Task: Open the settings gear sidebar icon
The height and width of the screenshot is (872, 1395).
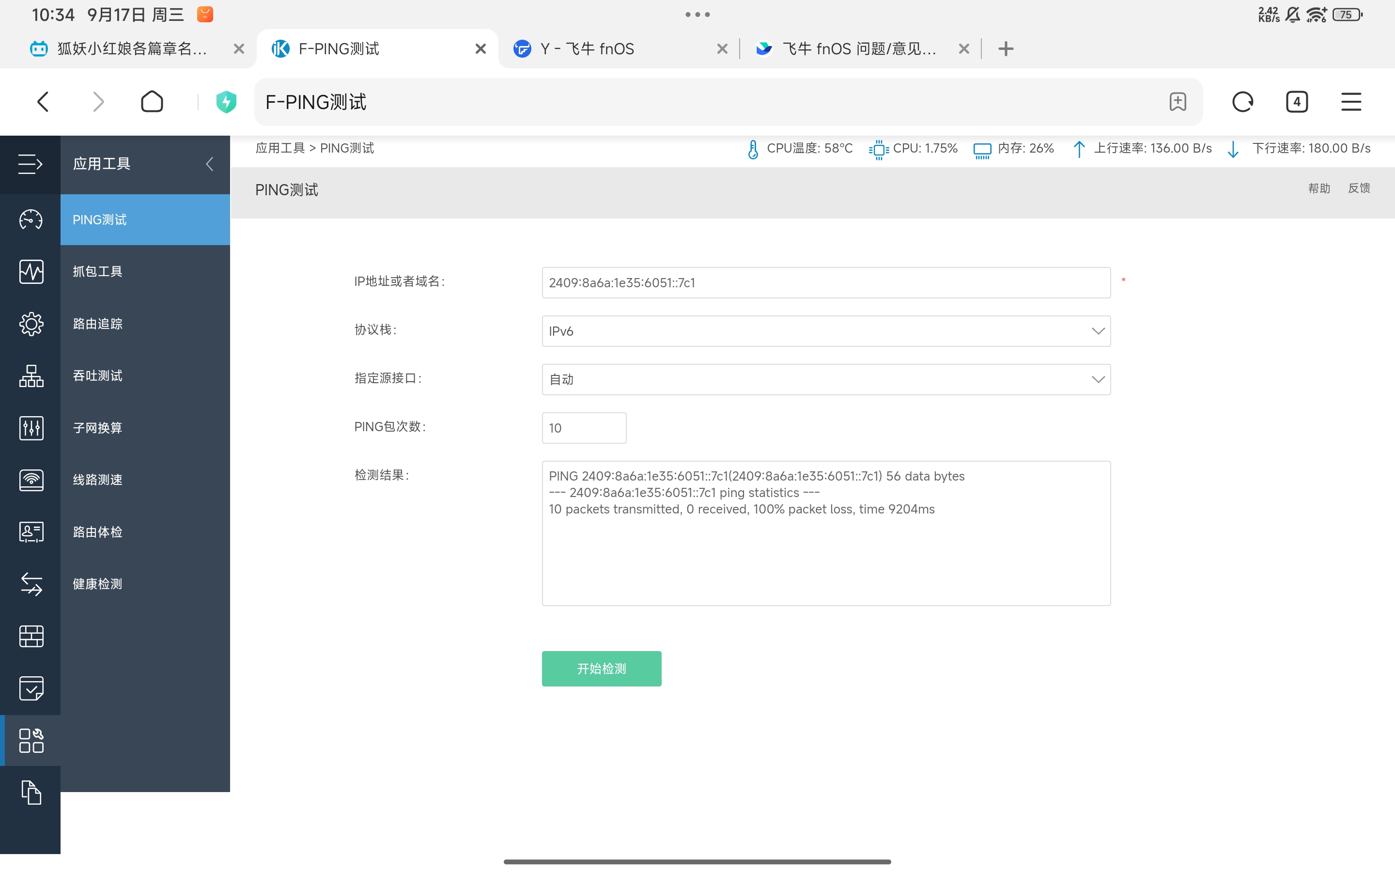Action: coord(31,324)
